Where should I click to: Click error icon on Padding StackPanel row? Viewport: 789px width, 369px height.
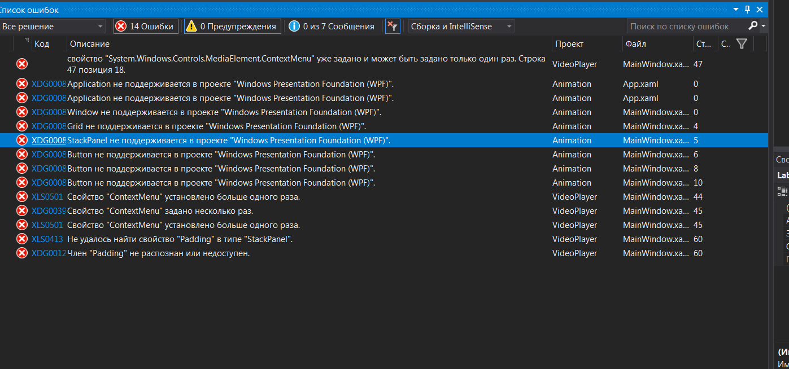[22, 239]
